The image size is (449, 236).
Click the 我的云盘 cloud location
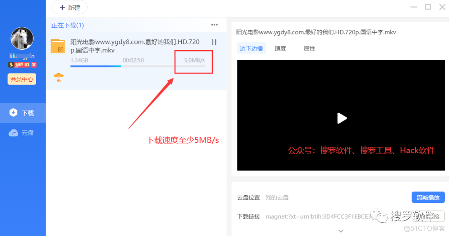277,197
